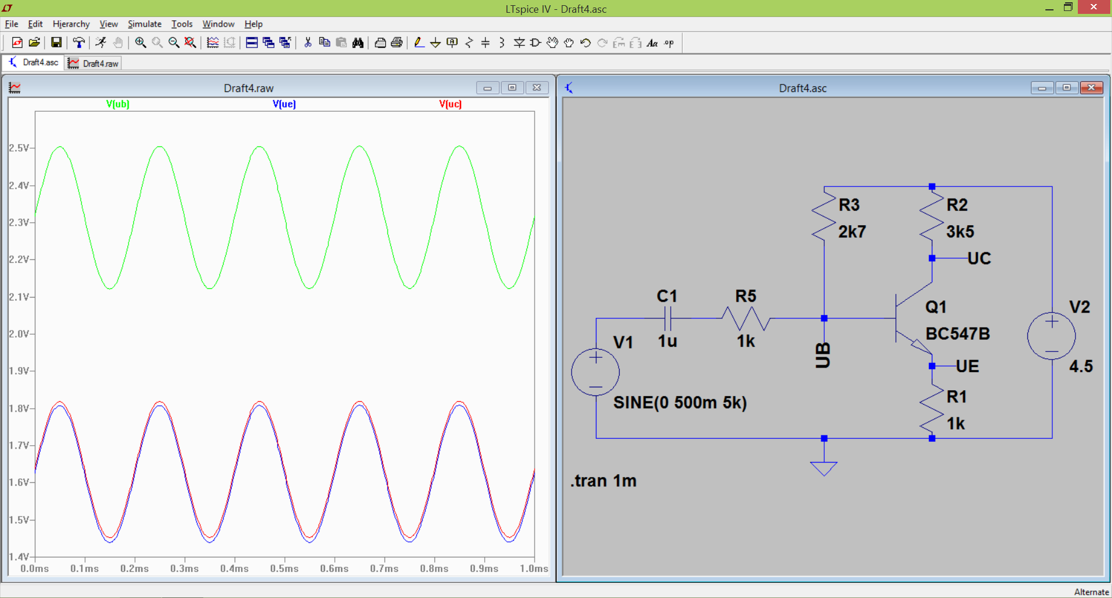Image resolution: width=1112 pixels, height=598 pixels.
Task: Select the Drag hand tool
Action: click(569, 42)
